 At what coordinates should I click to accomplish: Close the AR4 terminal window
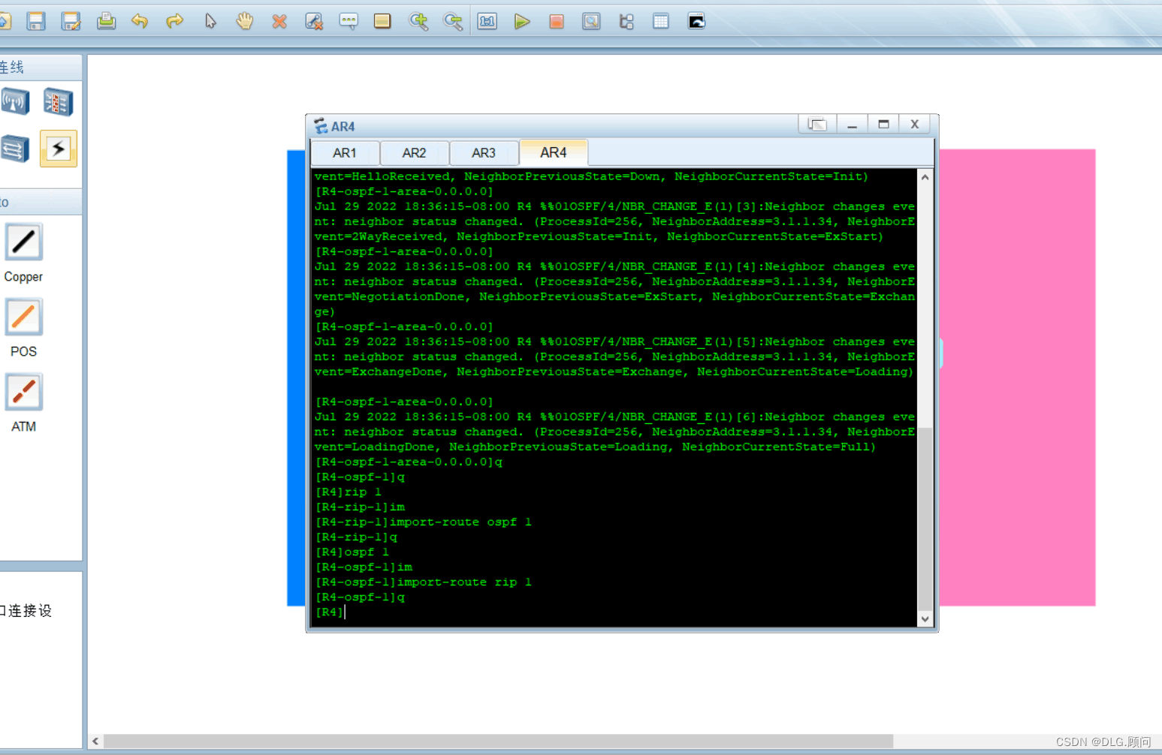point(915,124)
